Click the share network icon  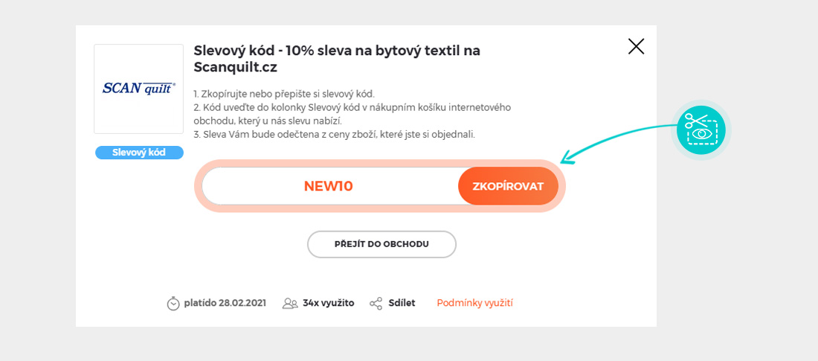pos(376,303)
